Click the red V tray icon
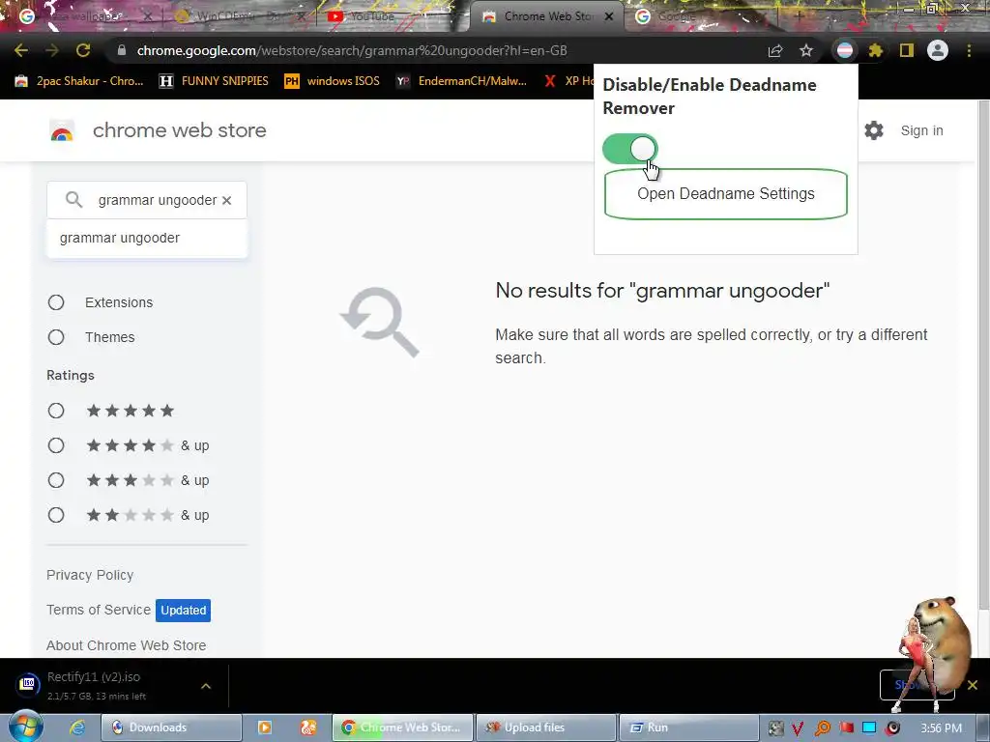This screenshot has width=990, height=742. (798, 728)
